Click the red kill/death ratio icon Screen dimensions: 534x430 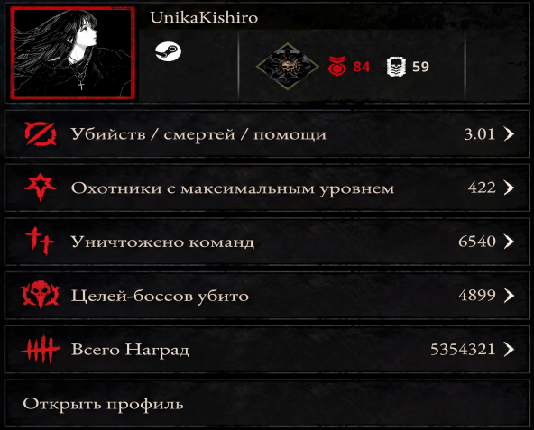[x=41, y=133]
